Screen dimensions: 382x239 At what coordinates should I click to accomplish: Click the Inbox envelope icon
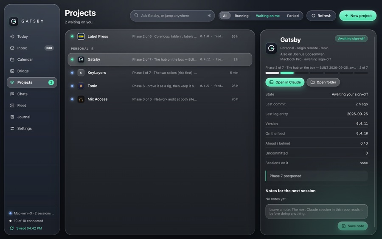coord(12,48)
